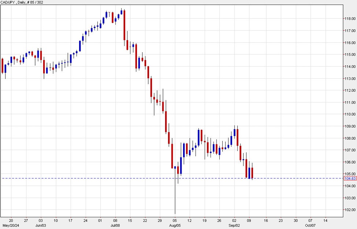Click day 14 at time axis end
This screenshot has width=357, height=229.
pos(325,221)
